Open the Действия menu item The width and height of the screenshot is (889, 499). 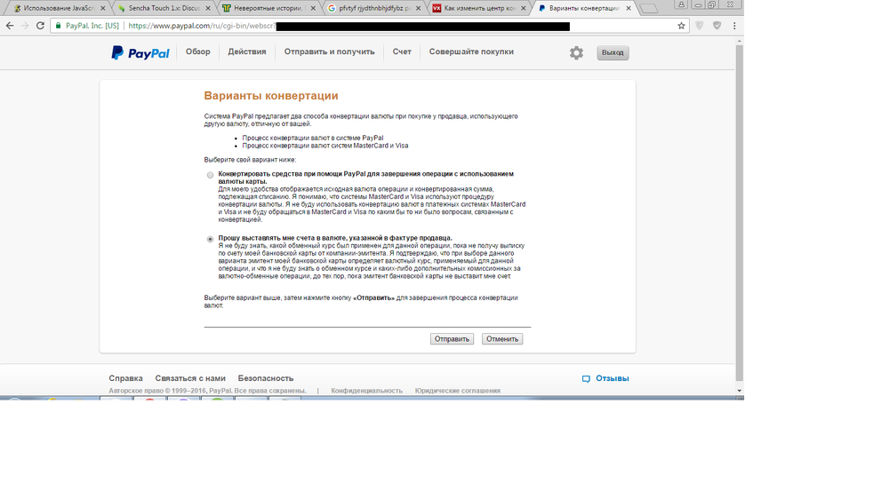(x=246, y=51)
